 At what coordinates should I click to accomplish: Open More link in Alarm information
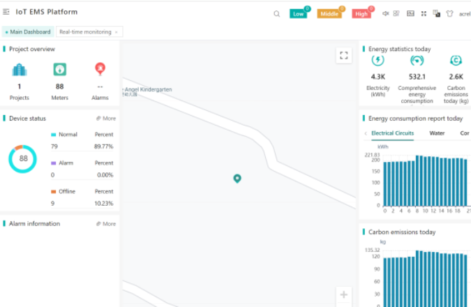(x=106, y=224)
